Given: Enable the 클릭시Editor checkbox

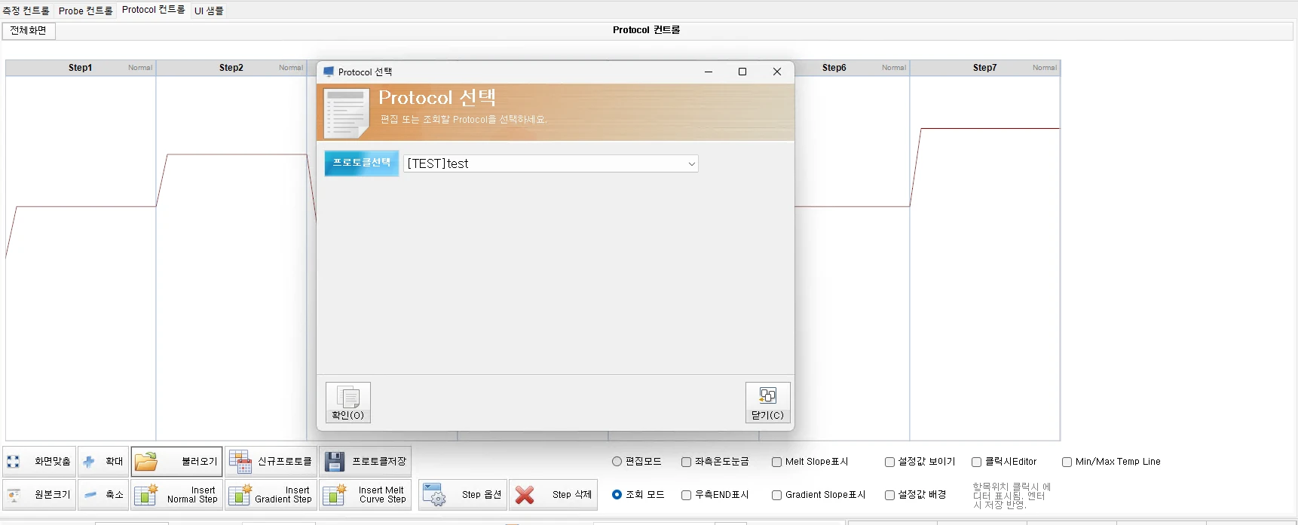Looking at the screenshot, I should 976,462.
